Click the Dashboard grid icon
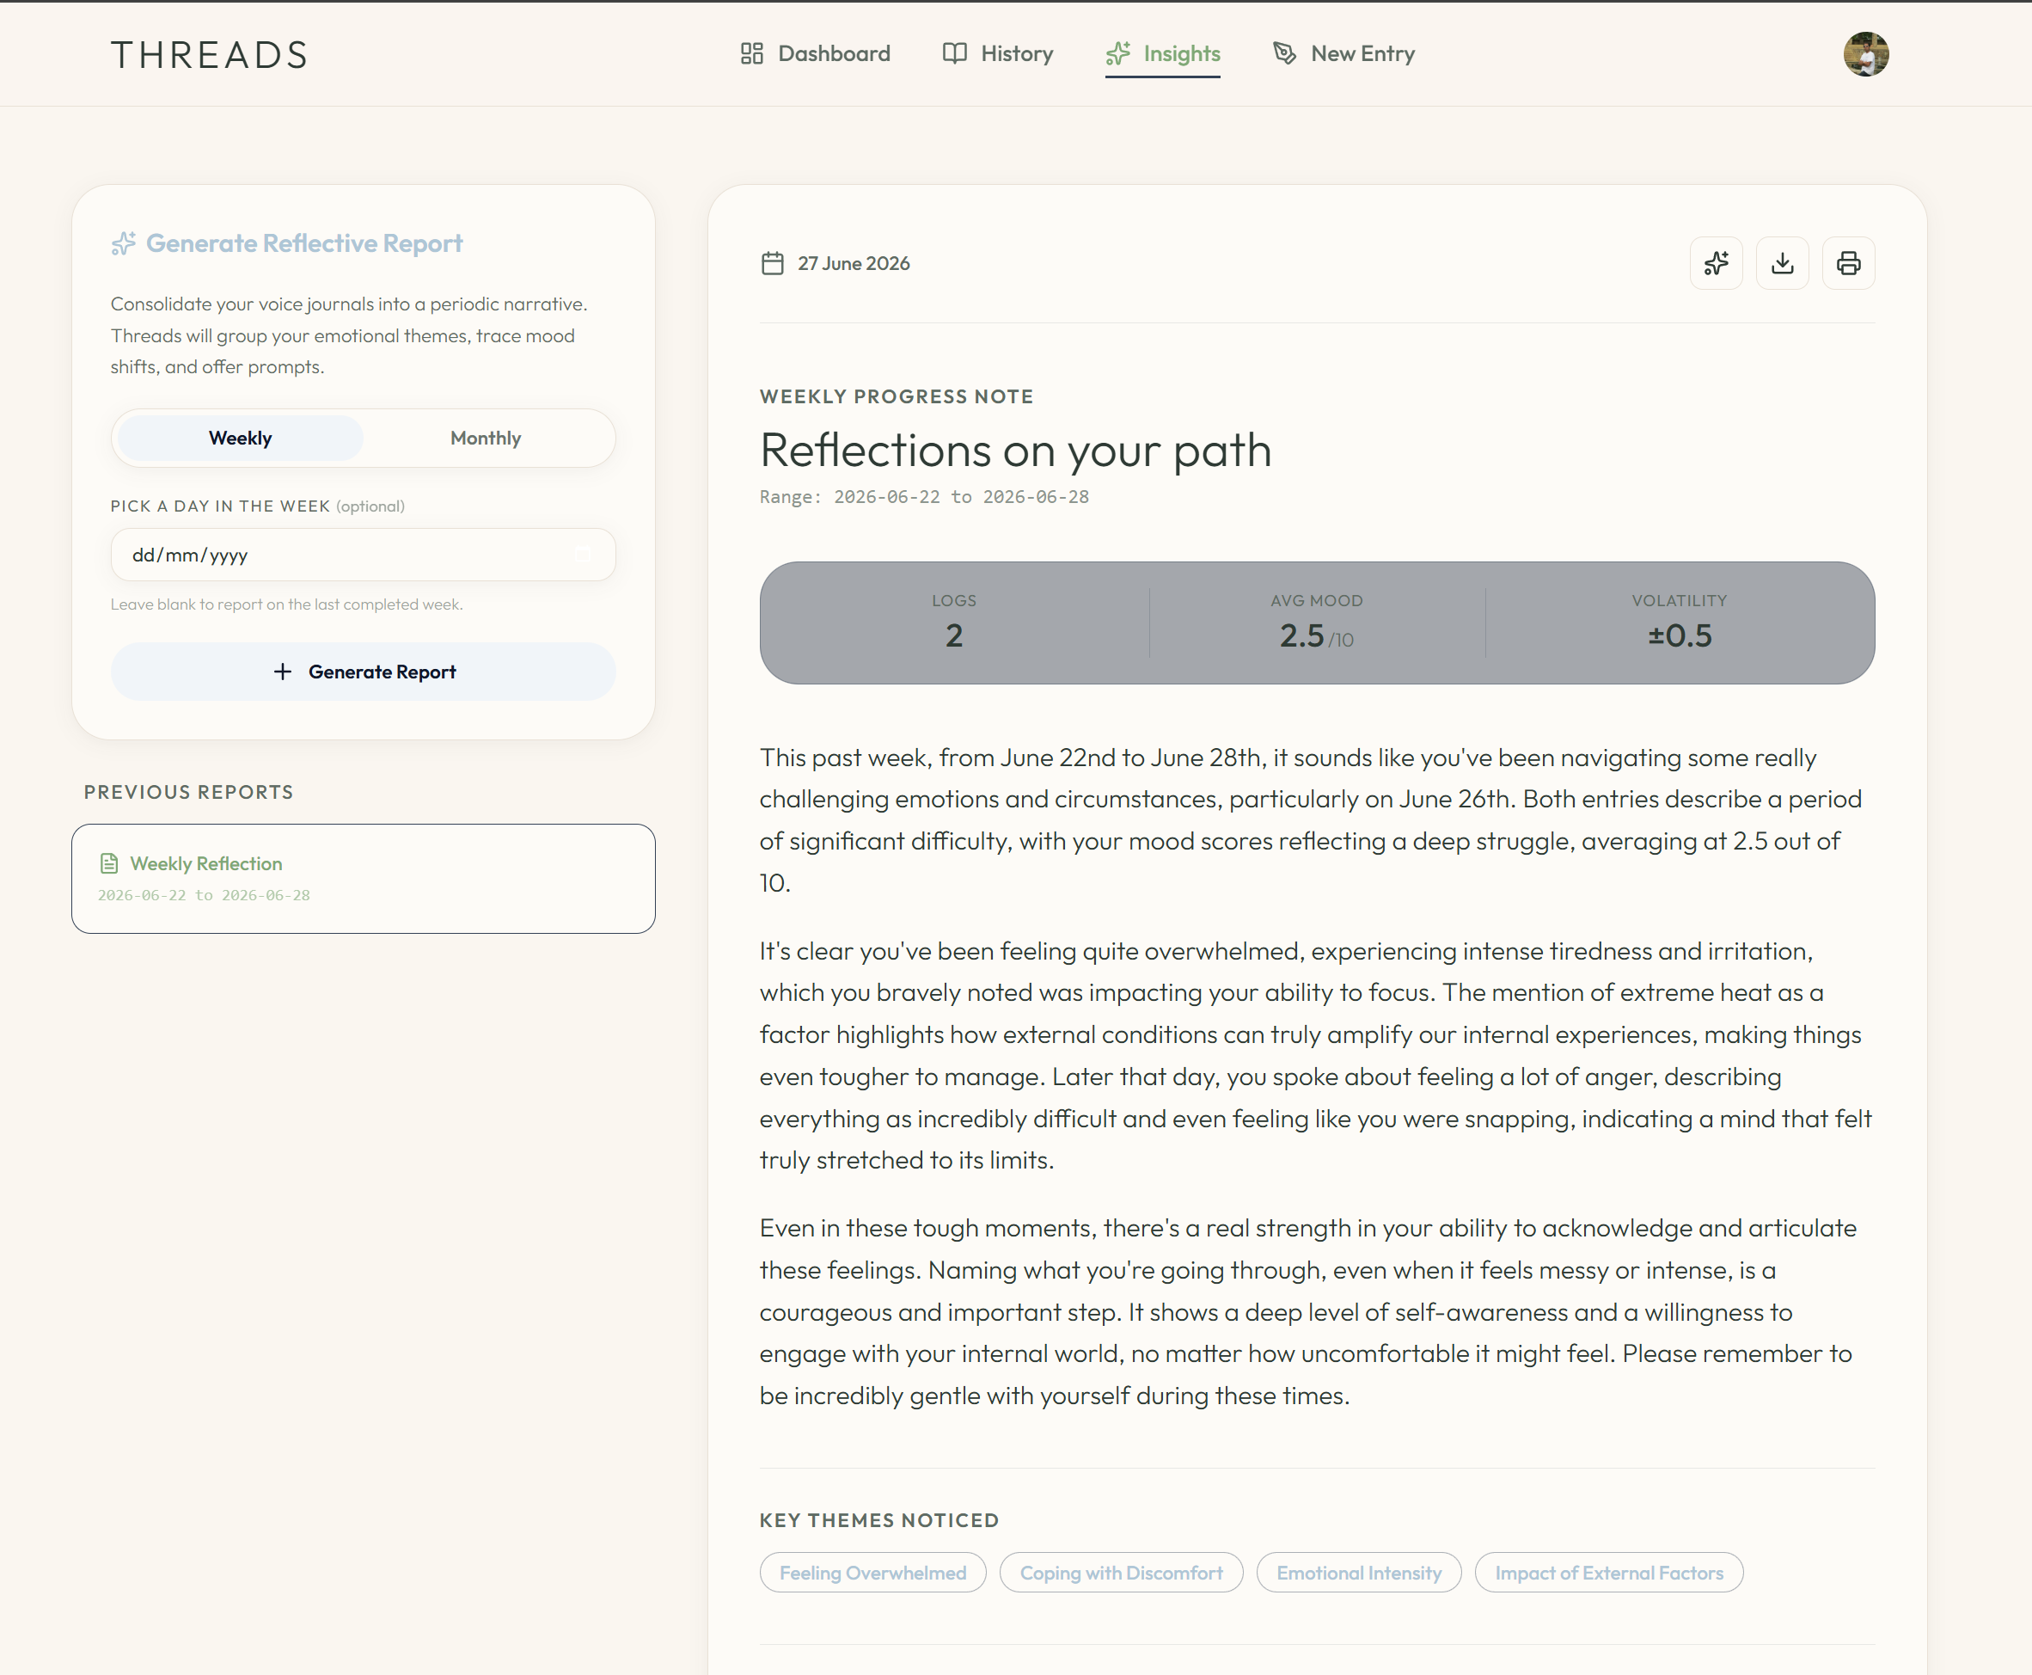 [x=751, y=54]
